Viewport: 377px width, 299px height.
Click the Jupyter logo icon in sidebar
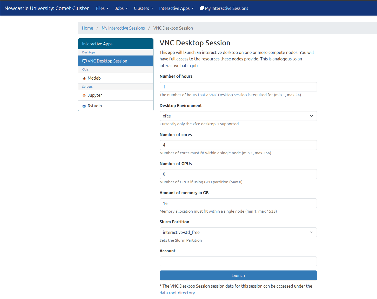coord(84,95)
